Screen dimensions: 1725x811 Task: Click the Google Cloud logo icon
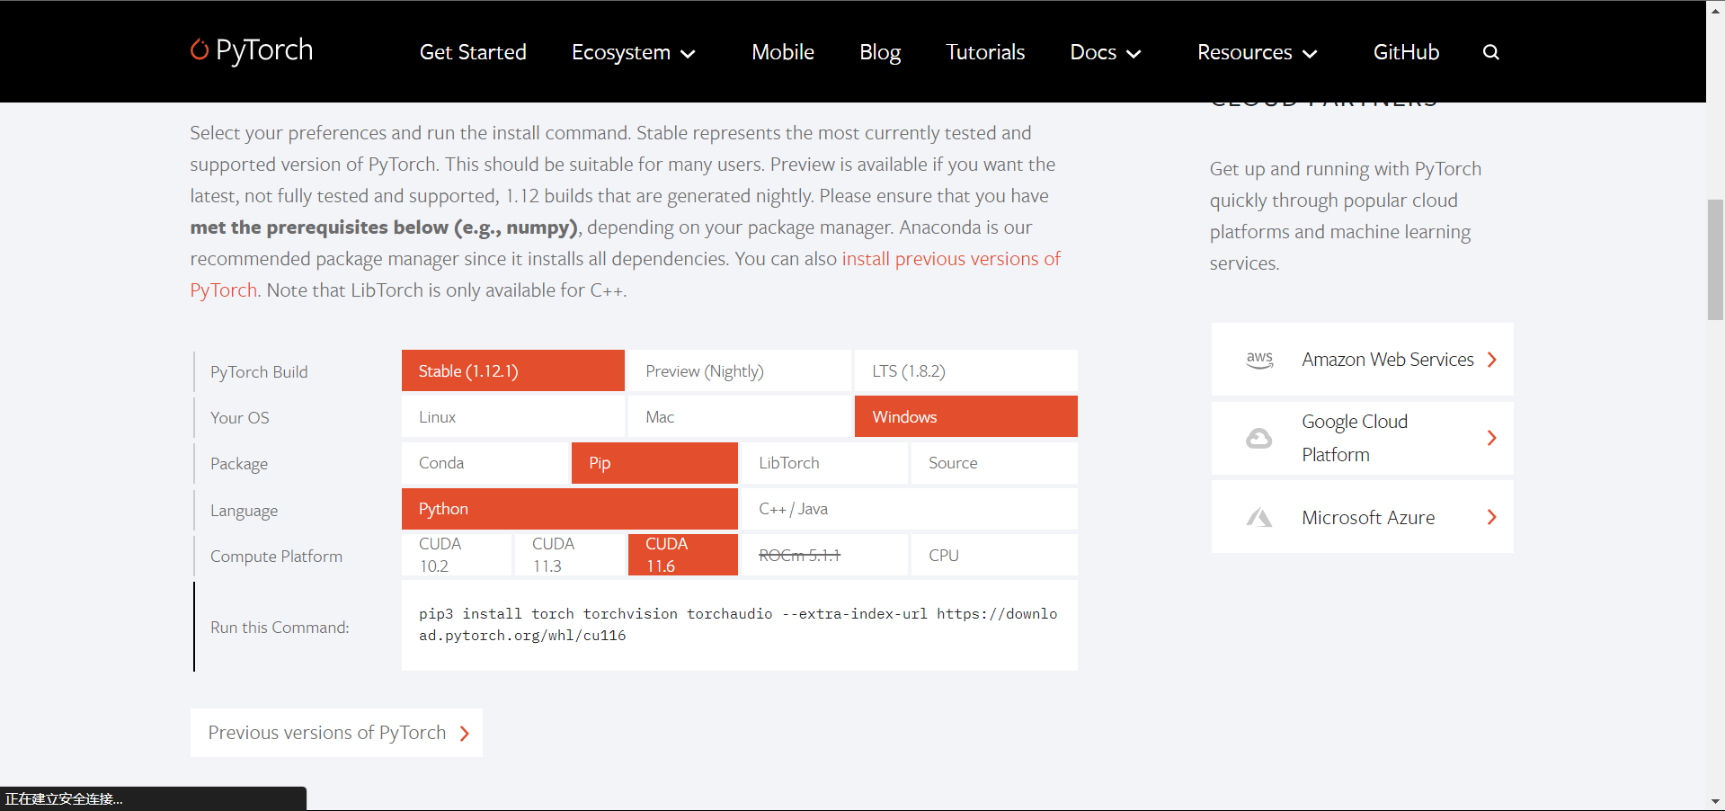[1258, 438]
